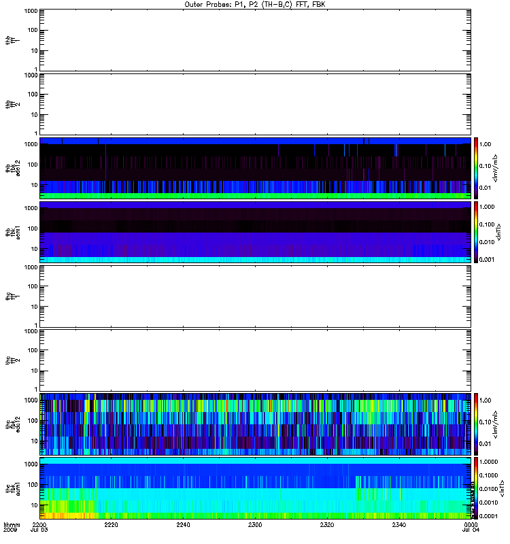This screenshot has width=510, height=544.
Task: Click the nT color bar beside thb fbk scm1
Action: coord(476,232)
